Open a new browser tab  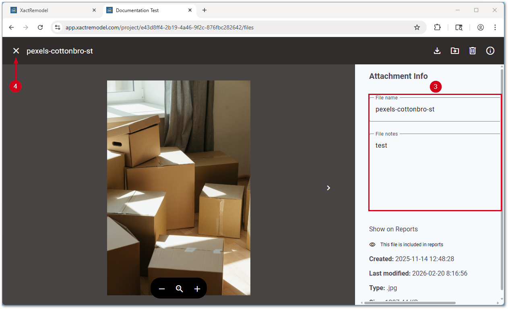(204, 10)
